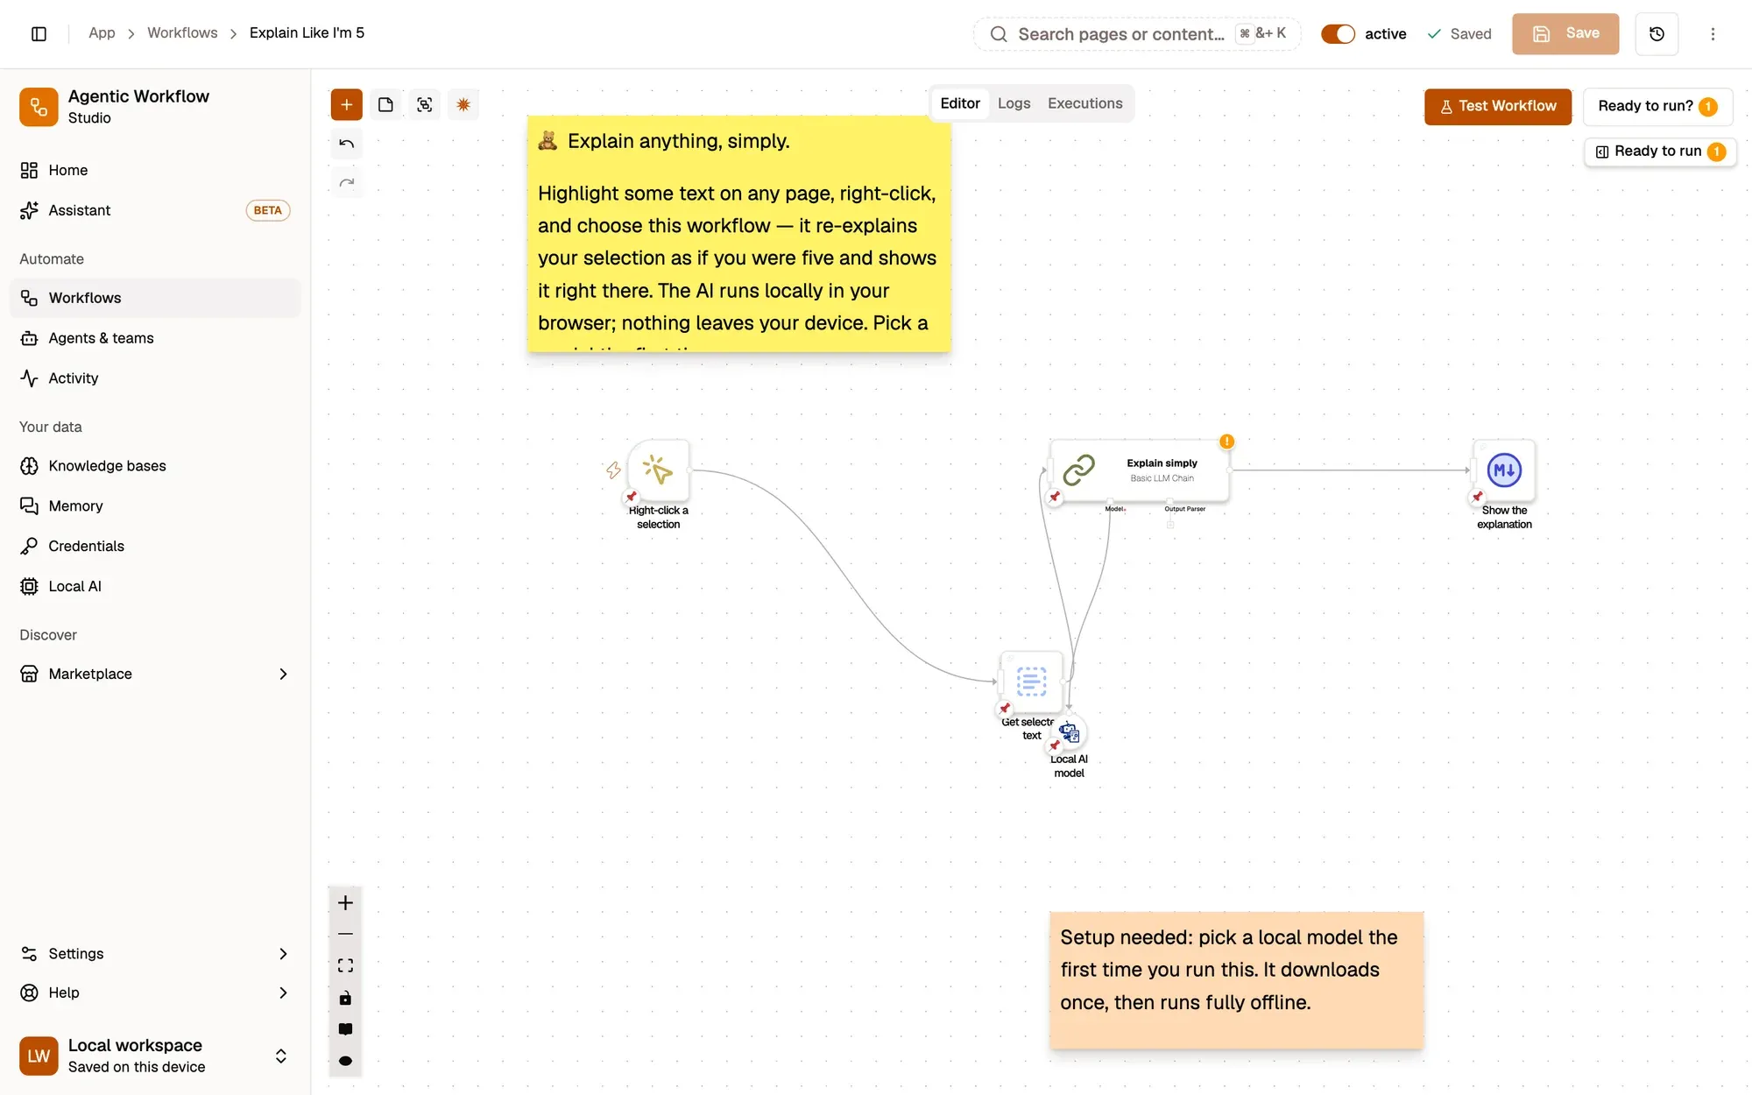Open the three-dot more options menu
Image resolution: width=1752 pixels, height=1095 pixels.
click(1713, 34)
